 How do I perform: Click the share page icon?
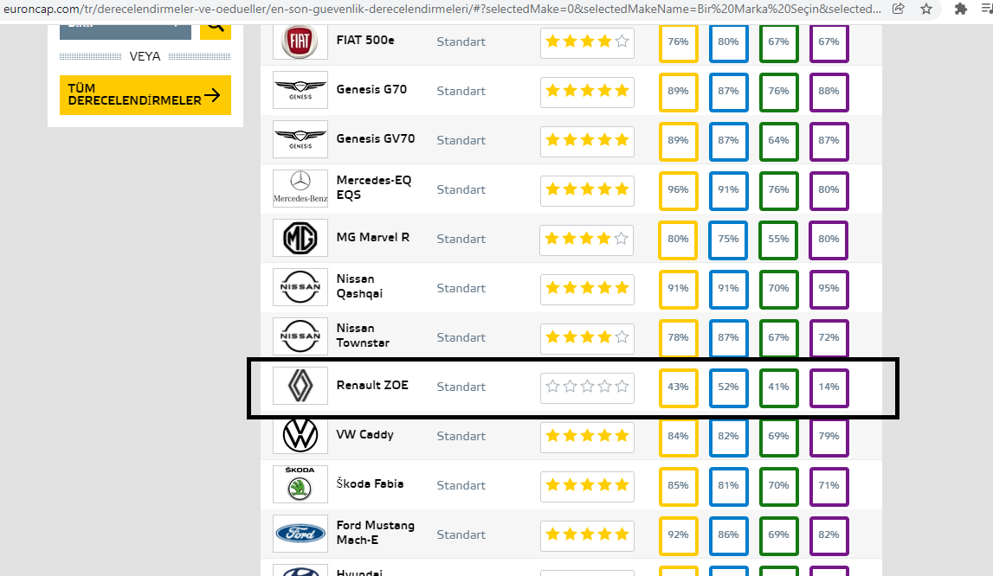(899, 9)
